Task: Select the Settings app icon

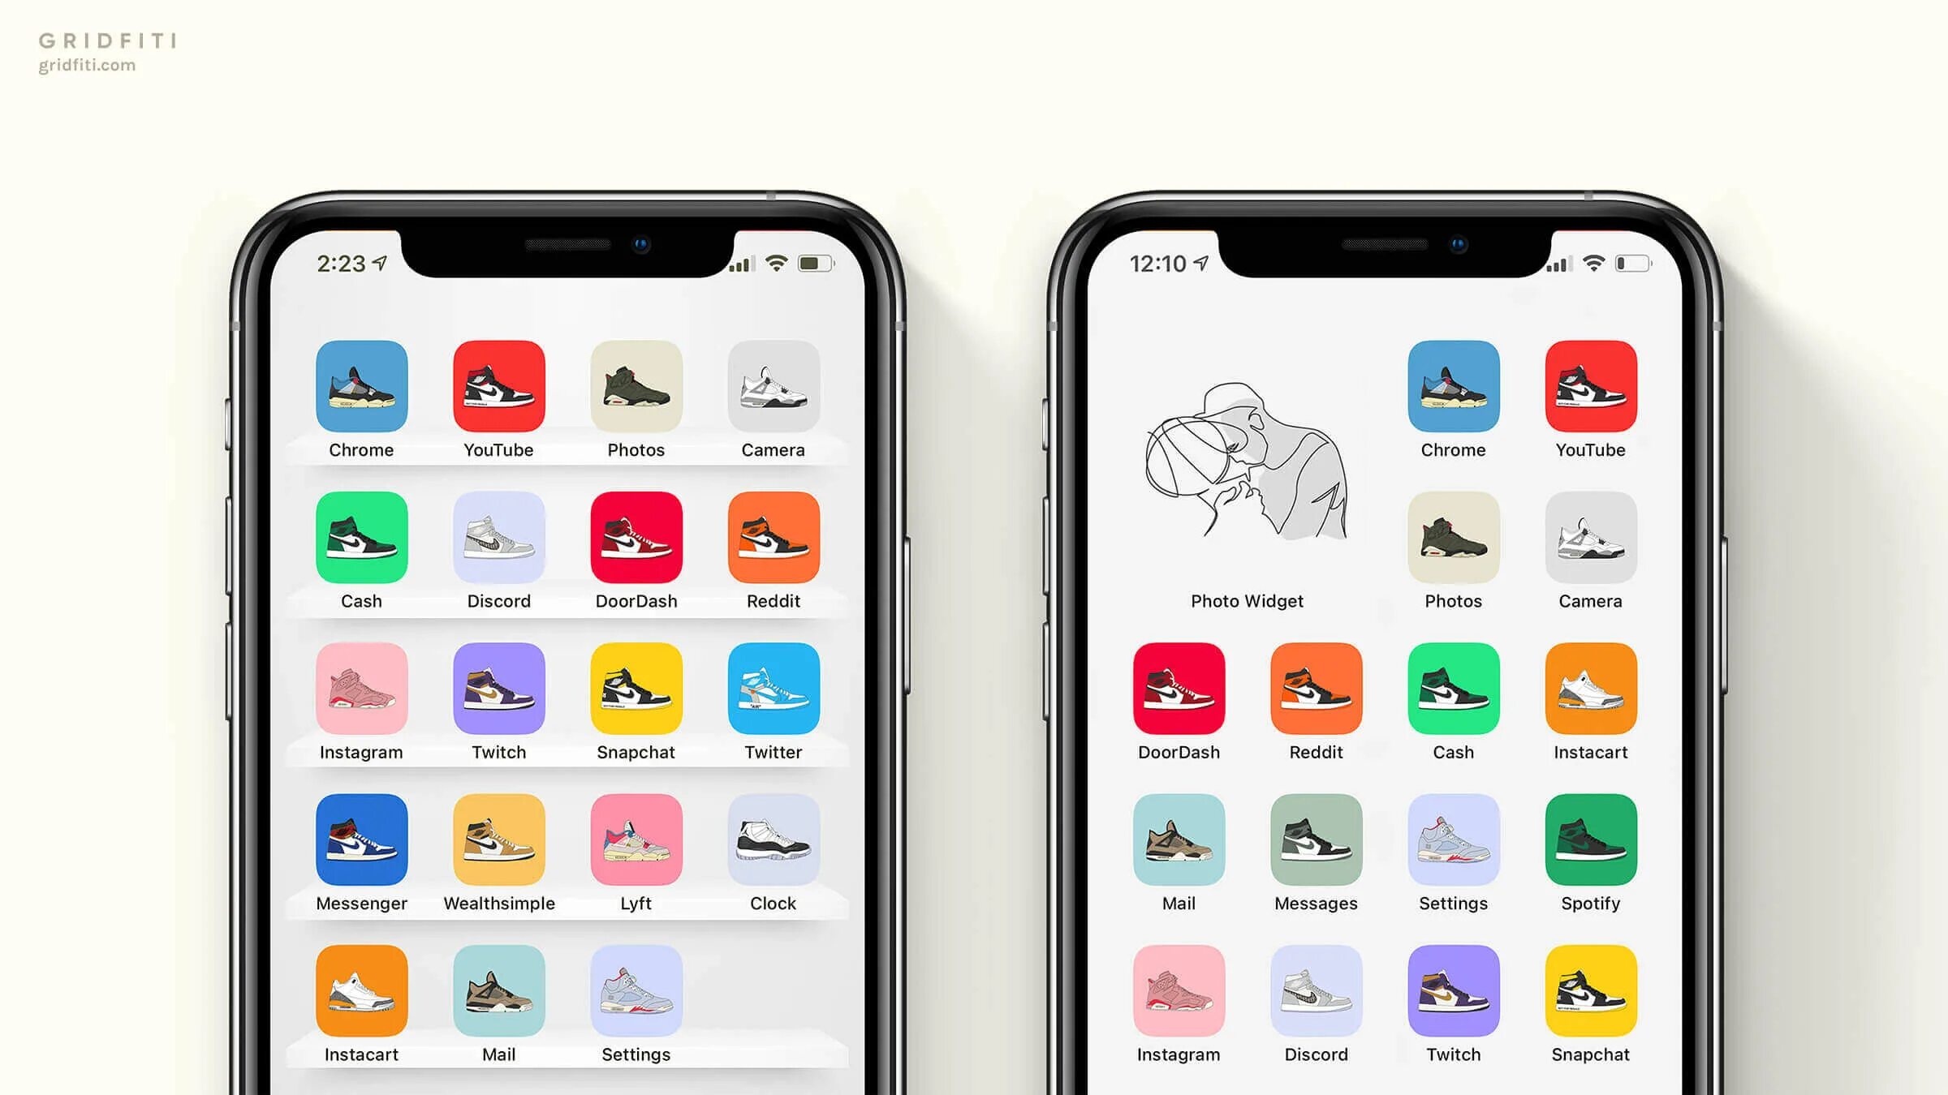Action: [x=636, y=990]
